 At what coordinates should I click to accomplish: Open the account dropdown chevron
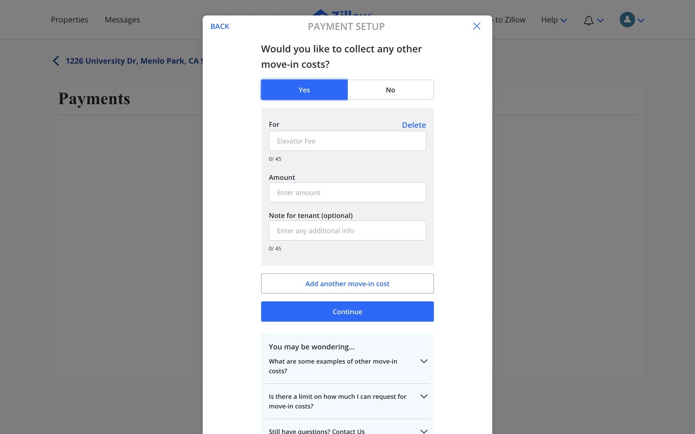tap(641, 21)
